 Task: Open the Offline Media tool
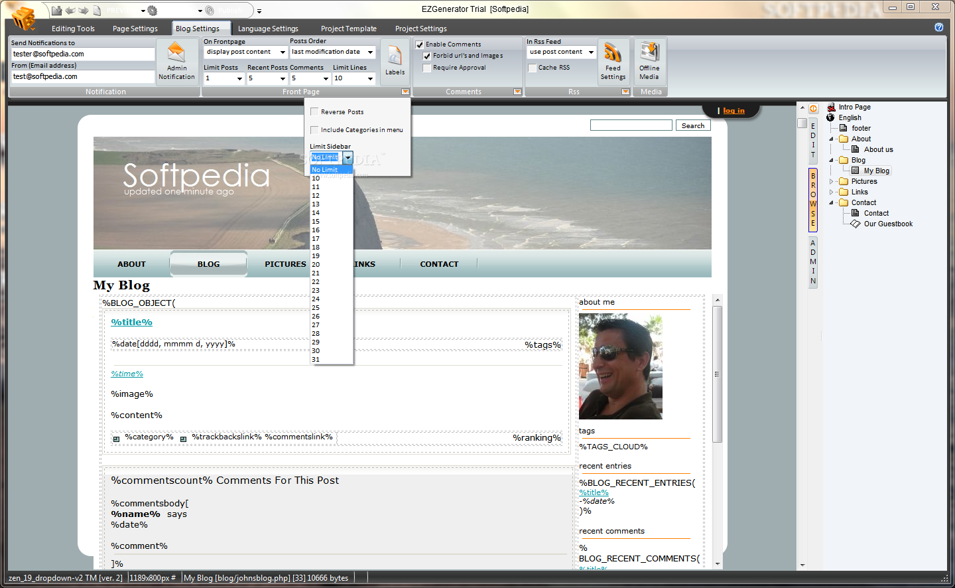[x=649, y=61]
